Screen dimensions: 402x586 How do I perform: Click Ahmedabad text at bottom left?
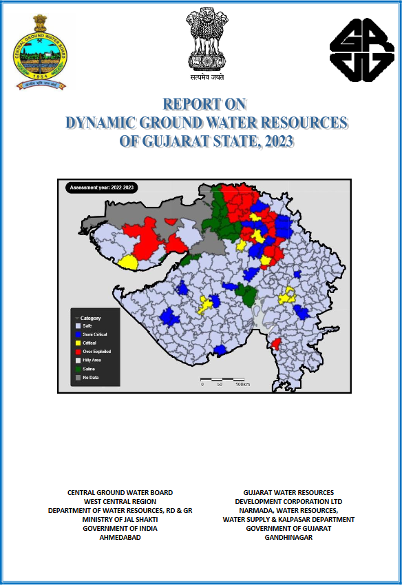pos(120,538)
